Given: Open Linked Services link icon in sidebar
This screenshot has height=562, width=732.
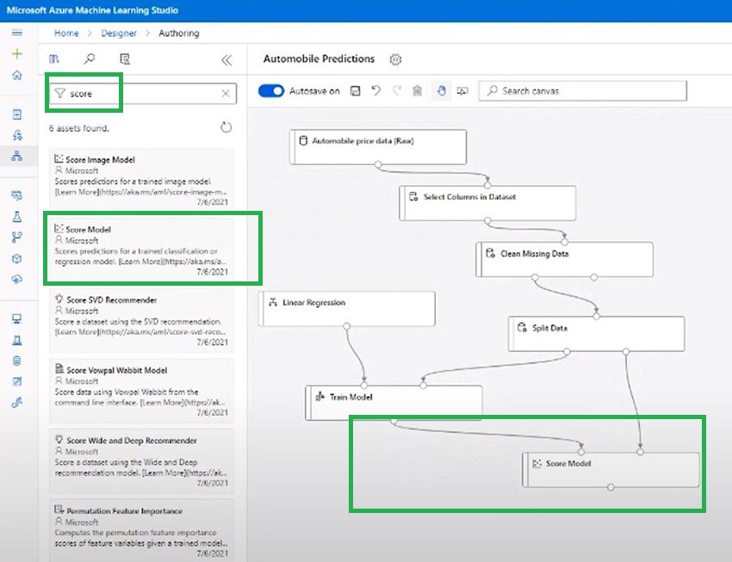Looking at the screenshot, I should tap(17, 402).
